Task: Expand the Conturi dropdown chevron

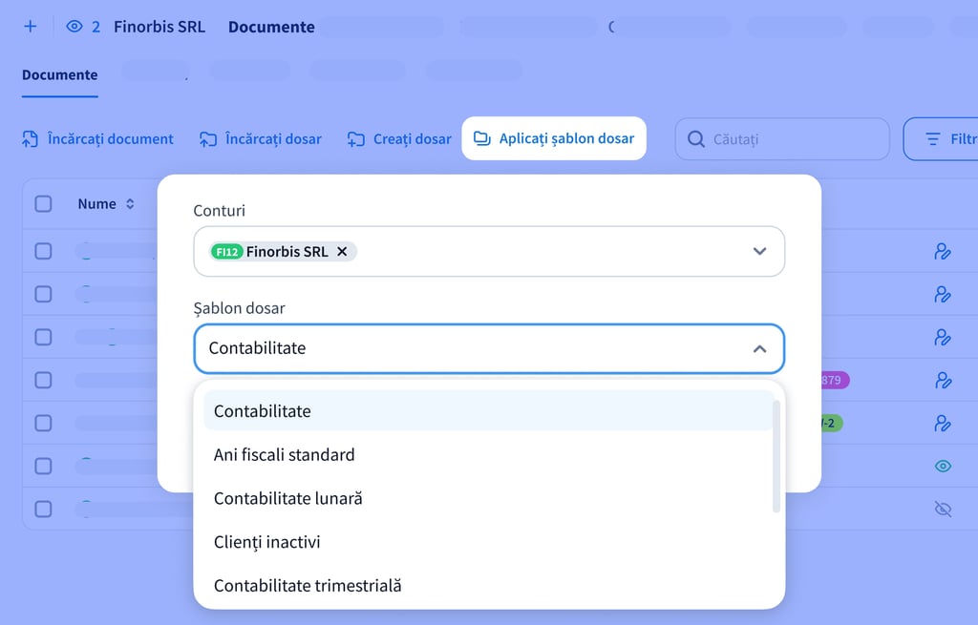Action: [759, 252]
